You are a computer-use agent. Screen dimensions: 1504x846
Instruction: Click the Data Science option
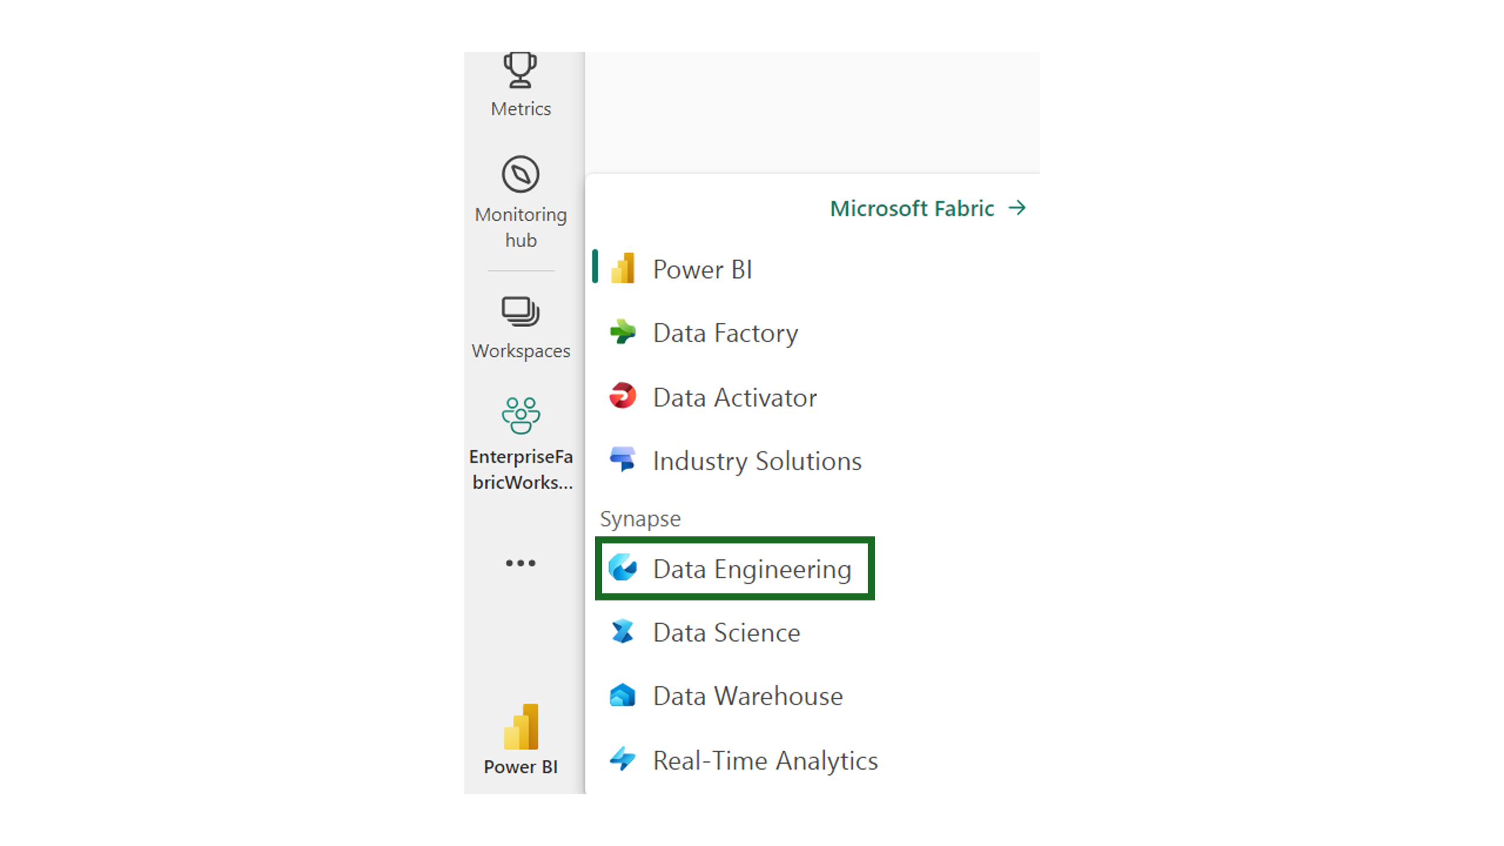click(726, 632)
